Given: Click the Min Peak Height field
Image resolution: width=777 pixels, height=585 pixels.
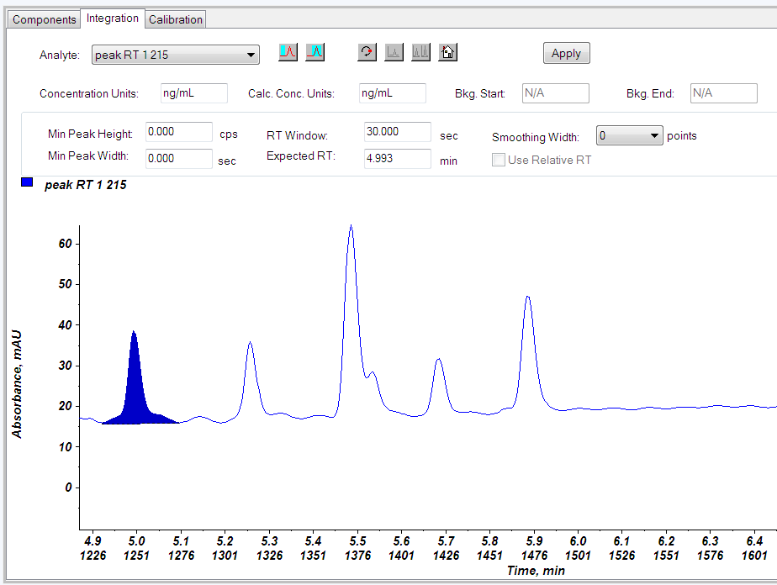Looking at the screenshot, I should tap(179, 132).
